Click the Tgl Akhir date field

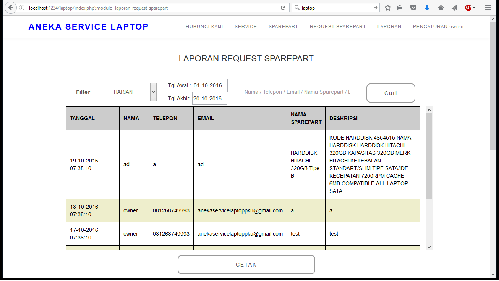[209, 98]
